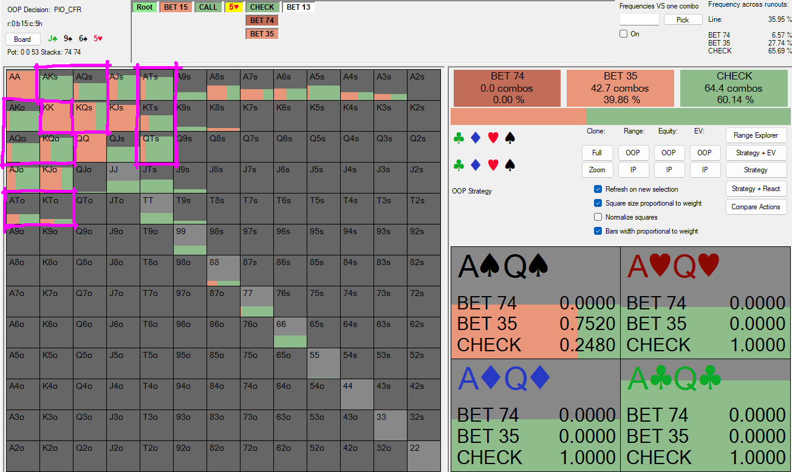
Task: Select the green club in the upper suit row
Action: pos(459,138)
